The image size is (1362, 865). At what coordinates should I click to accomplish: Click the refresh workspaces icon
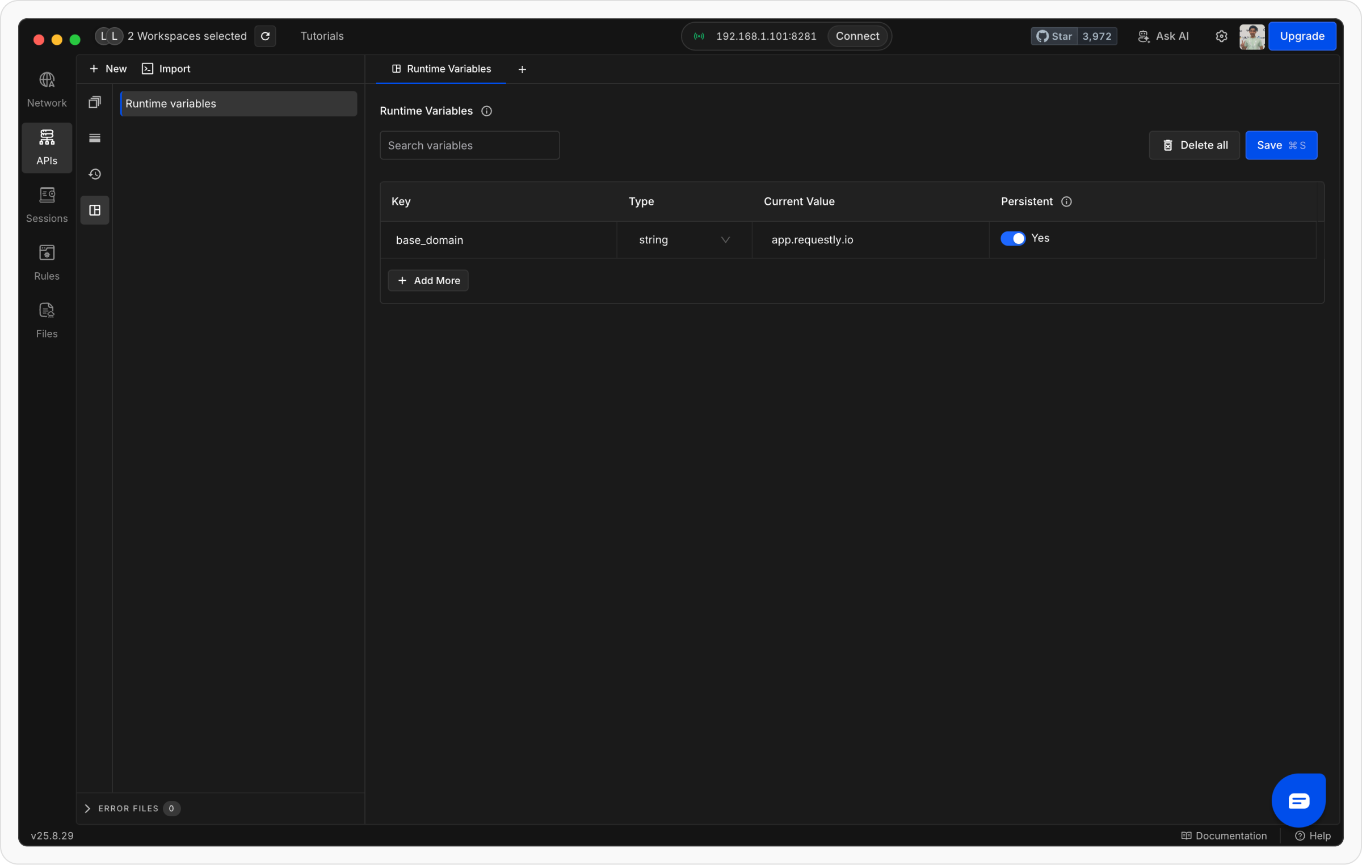265,36
